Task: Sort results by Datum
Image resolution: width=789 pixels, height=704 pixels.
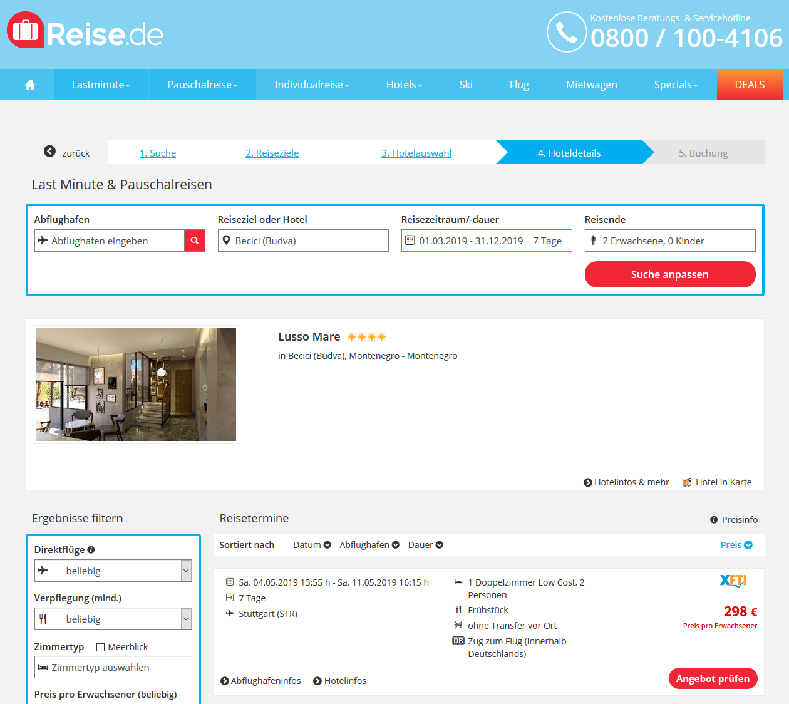Action: (x=312, y=545)
